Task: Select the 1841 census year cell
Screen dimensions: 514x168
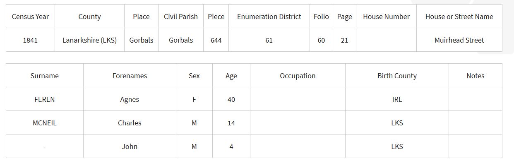Action: 30,40
